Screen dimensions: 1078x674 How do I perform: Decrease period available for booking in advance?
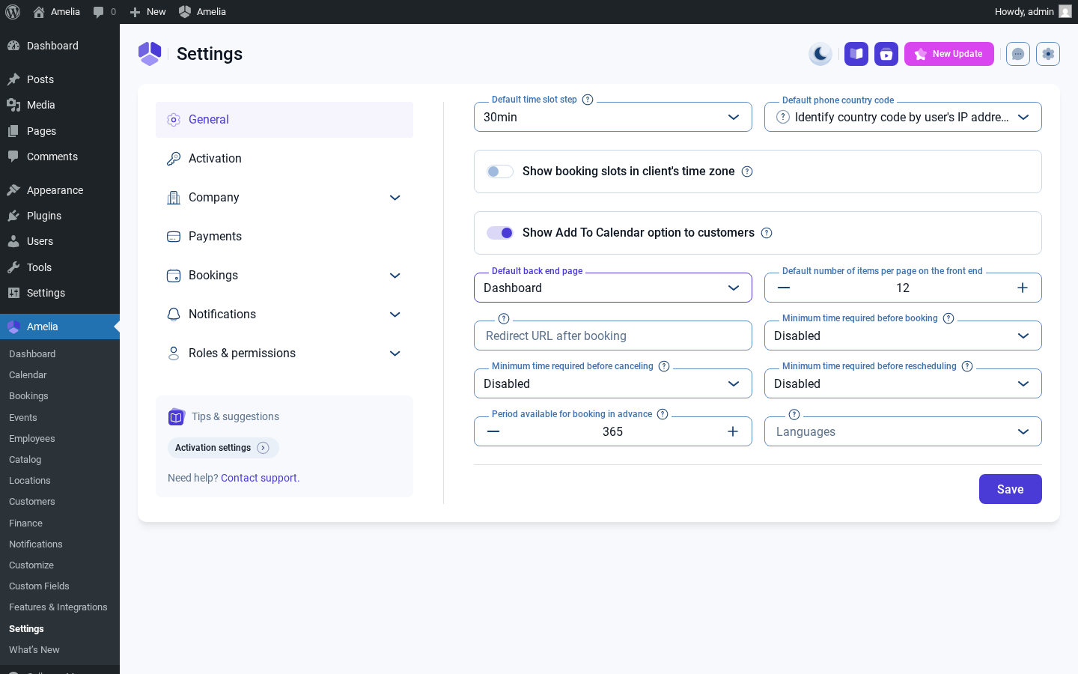coord(493,431)
